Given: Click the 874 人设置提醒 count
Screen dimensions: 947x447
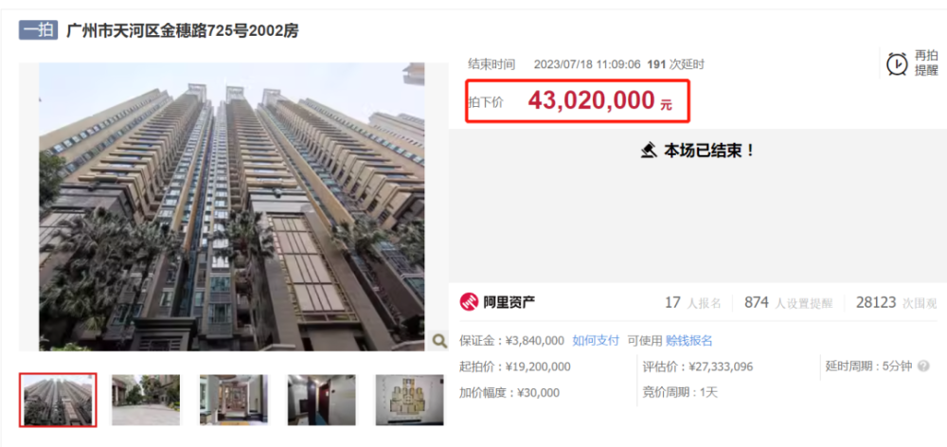Looking at the screenshot, I should point(788,303).
